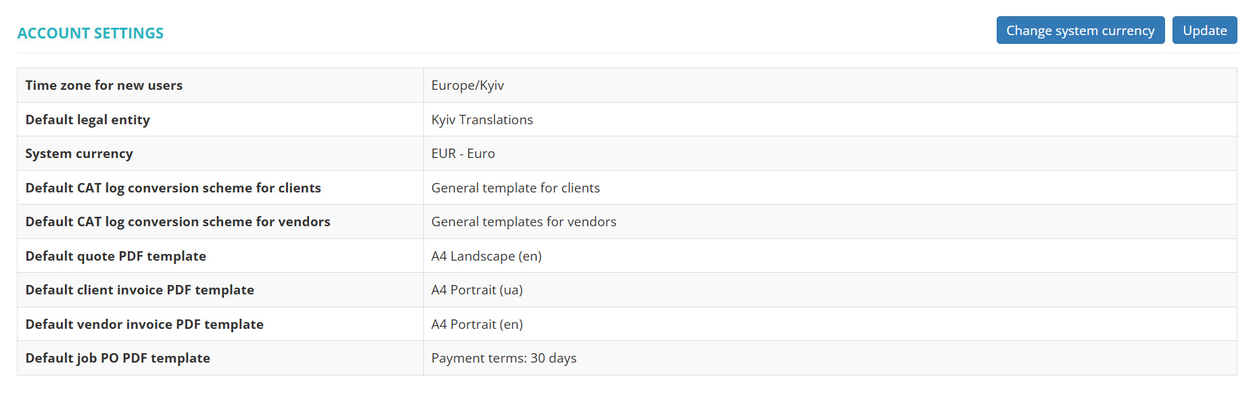The width and height of the screenshot is (1255, 393).
Task: Select the Time zone for new users label
Action: coord(104,85)
